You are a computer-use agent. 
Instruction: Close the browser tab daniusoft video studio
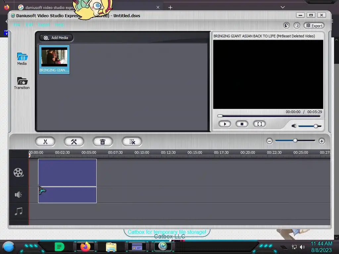[x=158, y=7]
